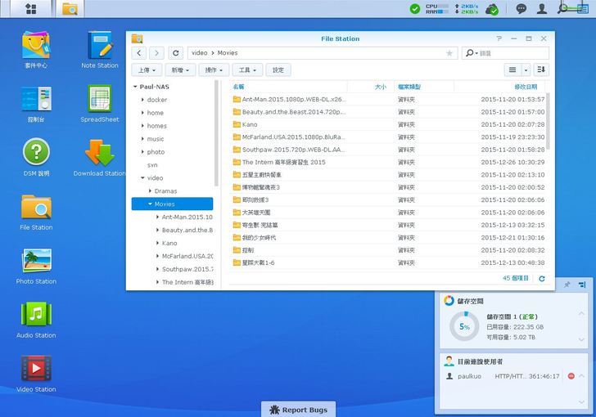
Task: Click the 設定 settings button
Action: [278, 70]
